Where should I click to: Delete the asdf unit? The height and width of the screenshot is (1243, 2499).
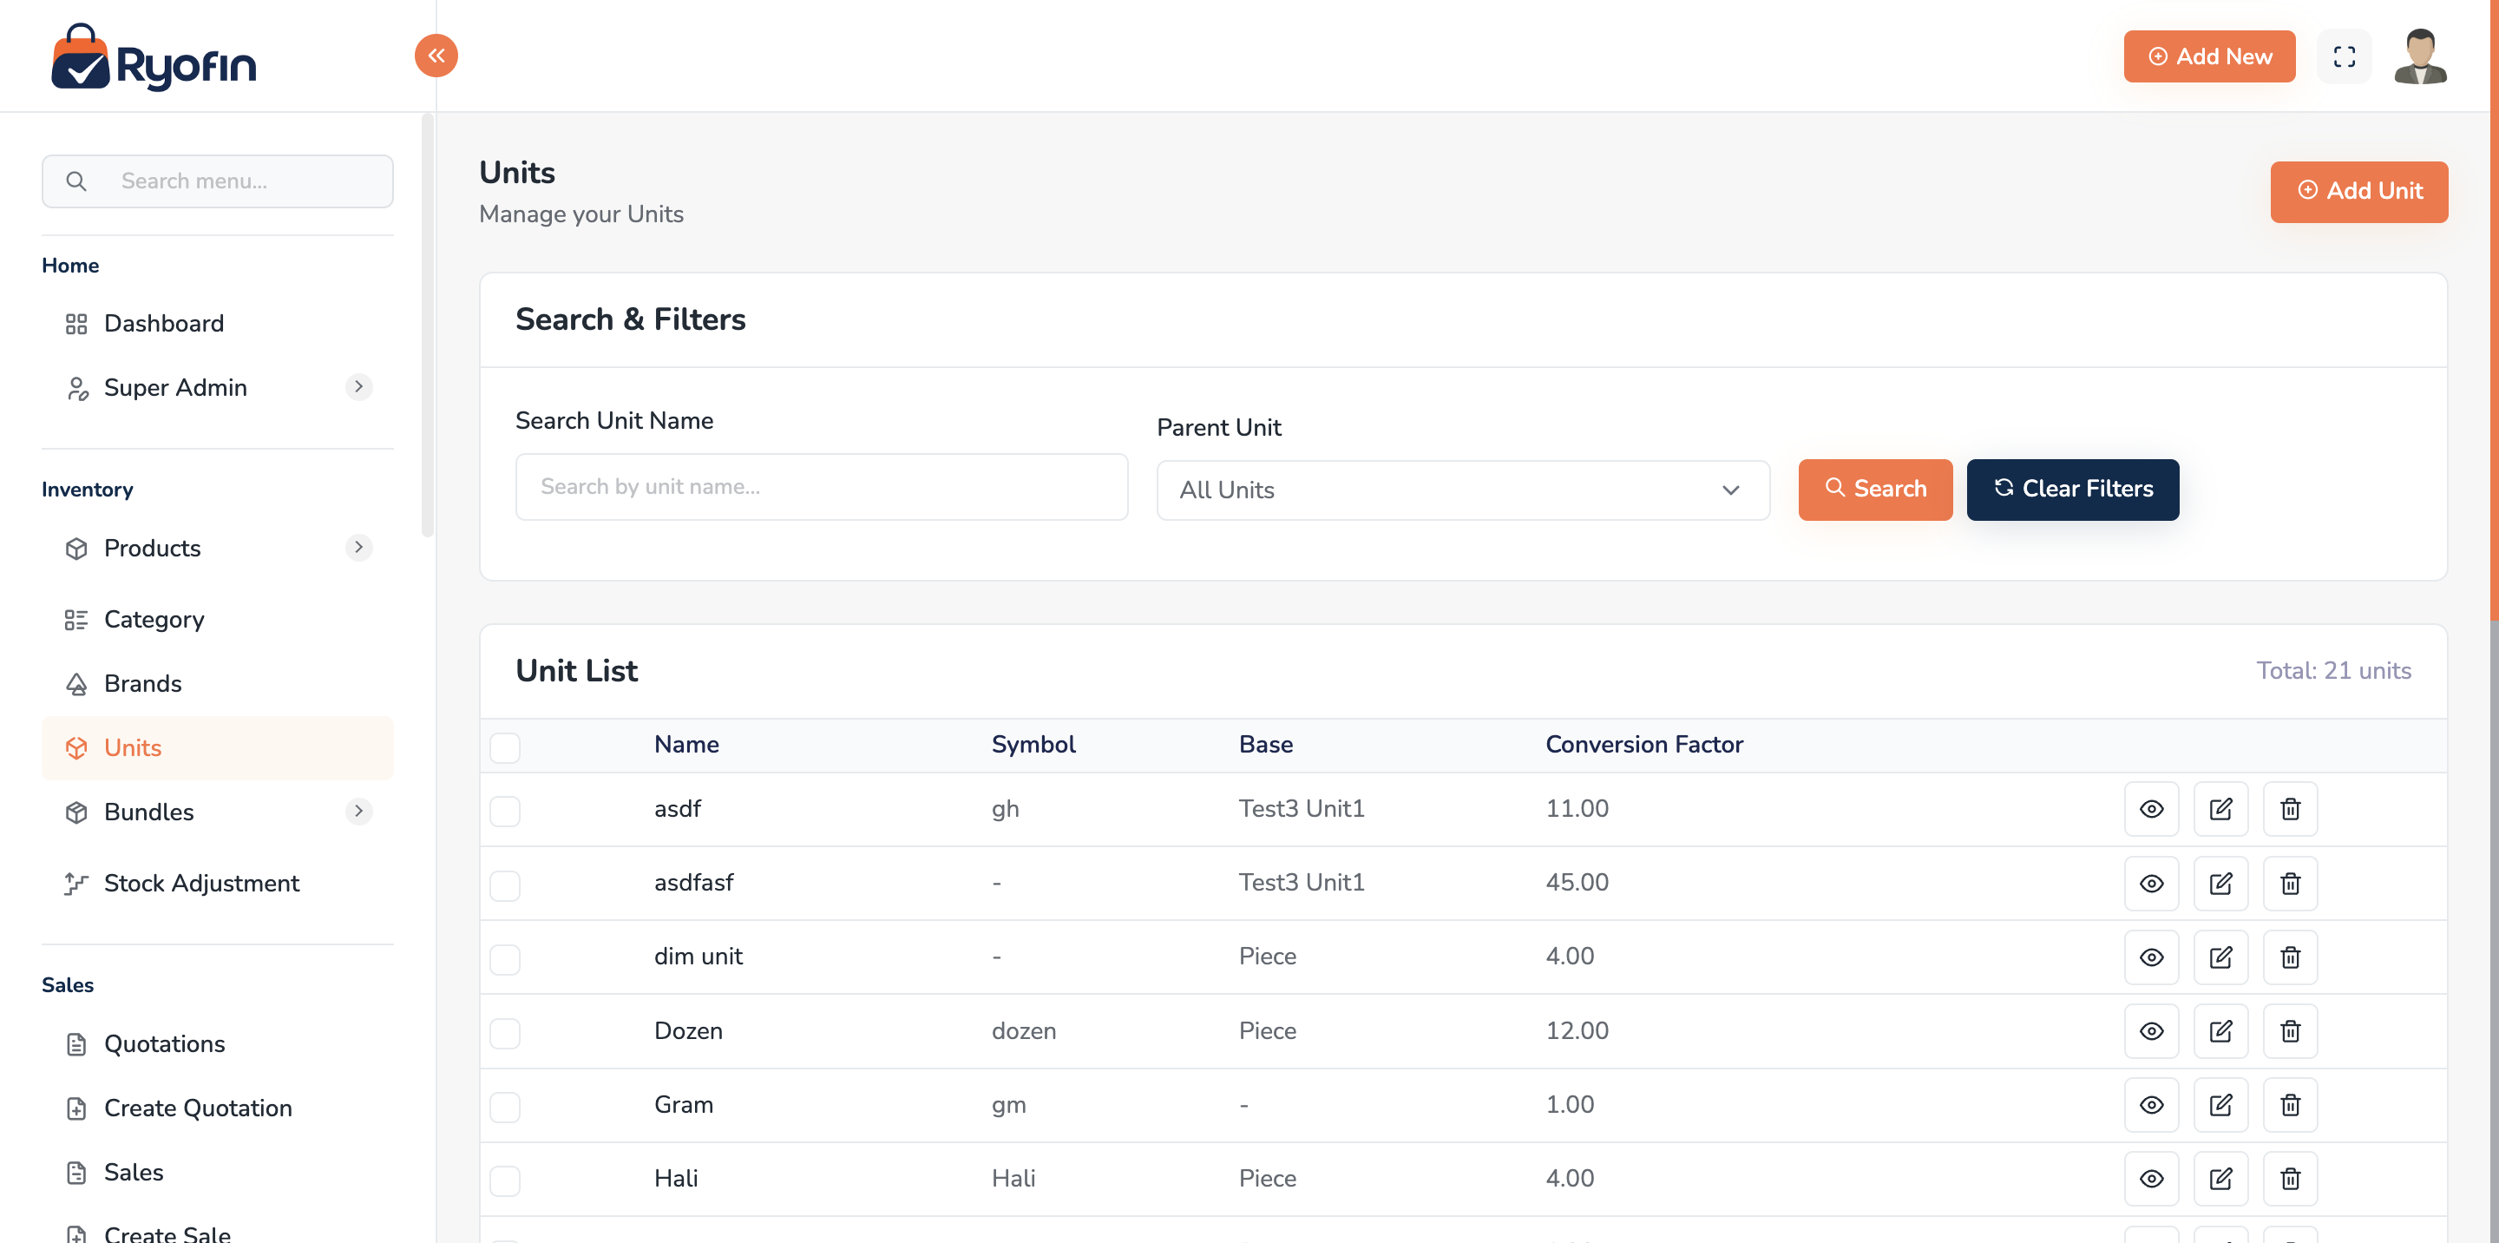(2290, 808)
